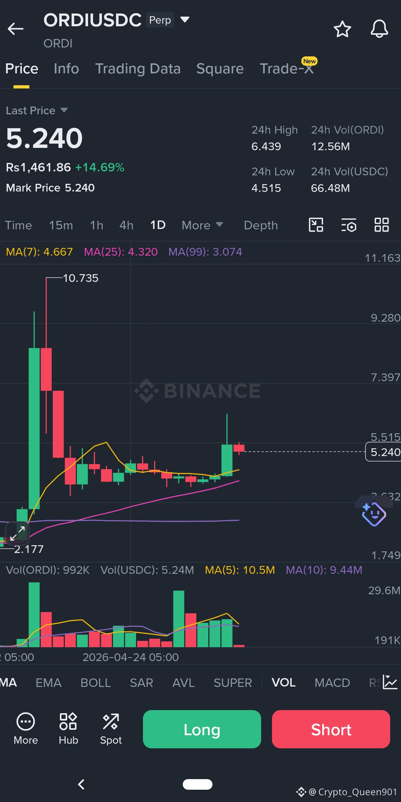Viewport: 401px width, 802px height.
Task: Tap the 24h Low value 4.515
Action: pos(266,188)
